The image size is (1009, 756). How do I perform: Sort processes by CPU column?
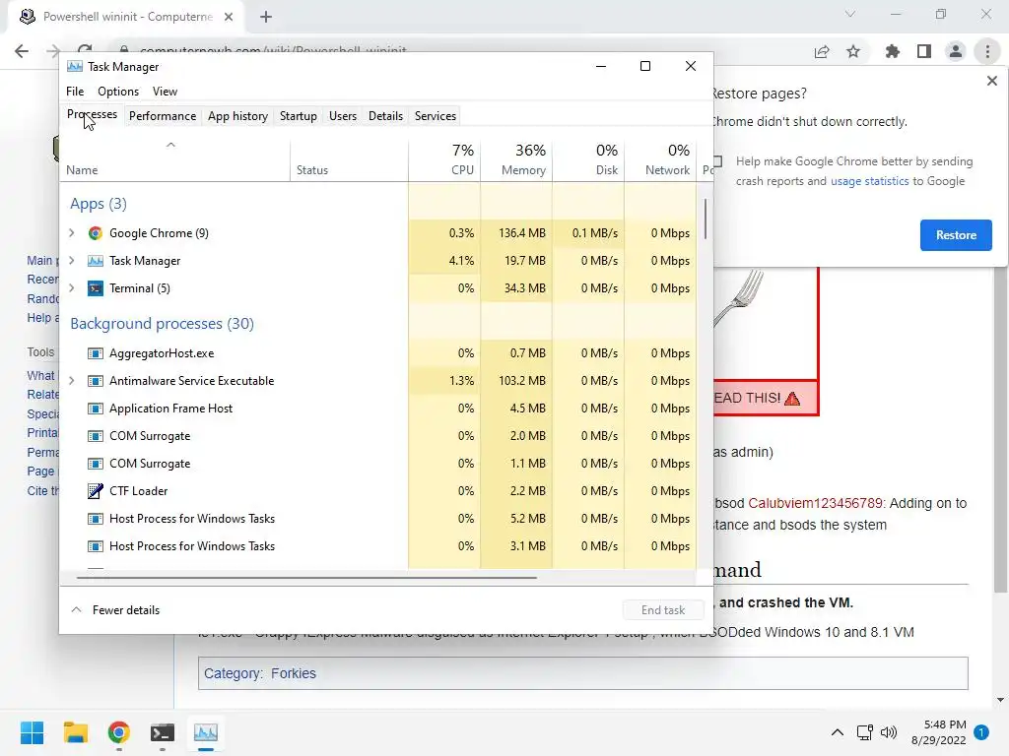[x=444, y=158]
